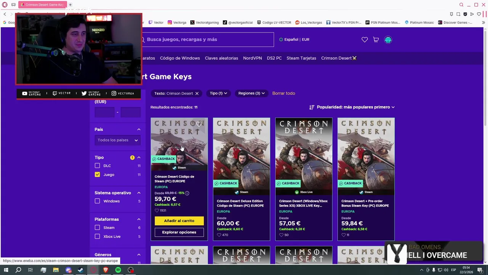Go to the NordVPN menu item
This screenshot has height=275, width=488.
tap(252, 58)
